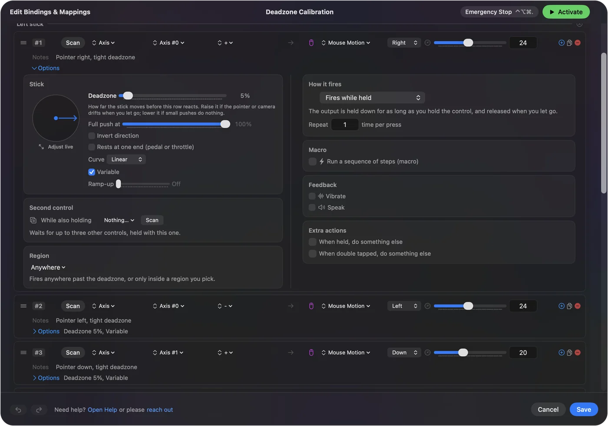Duplicate binding row #3
Image resolution: width=608 pixels, height=426 pixels.
(x=569, y=353)
